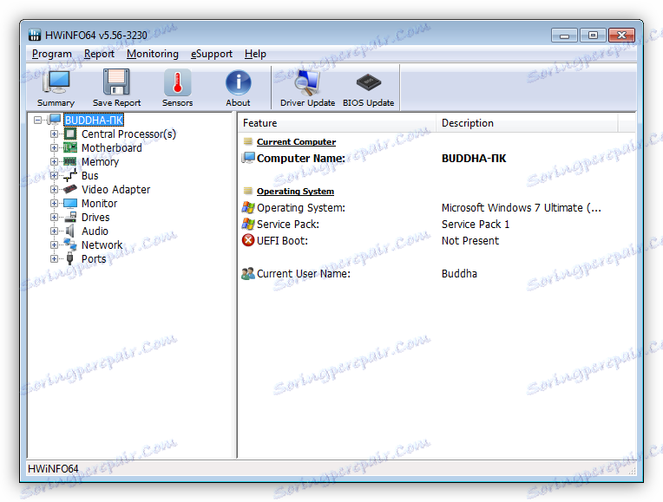Expand the Central Processor(s) node
Viewport: 663px width, 502px height.
click(x=54, y=134)
